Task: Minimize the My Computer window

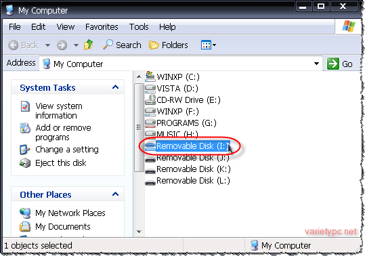Action: click(303, 7)
